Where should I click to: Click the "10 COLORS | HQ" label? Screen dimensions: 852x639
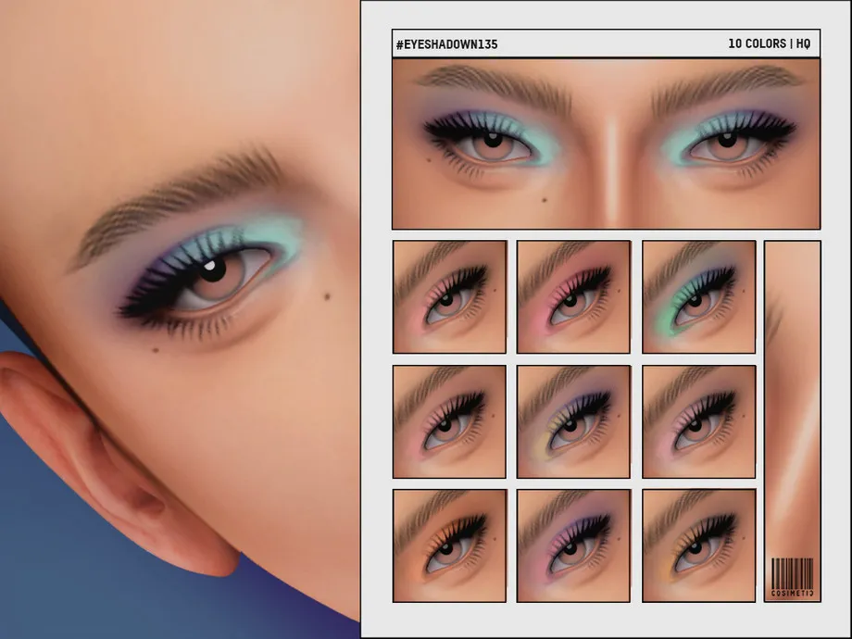770,44
